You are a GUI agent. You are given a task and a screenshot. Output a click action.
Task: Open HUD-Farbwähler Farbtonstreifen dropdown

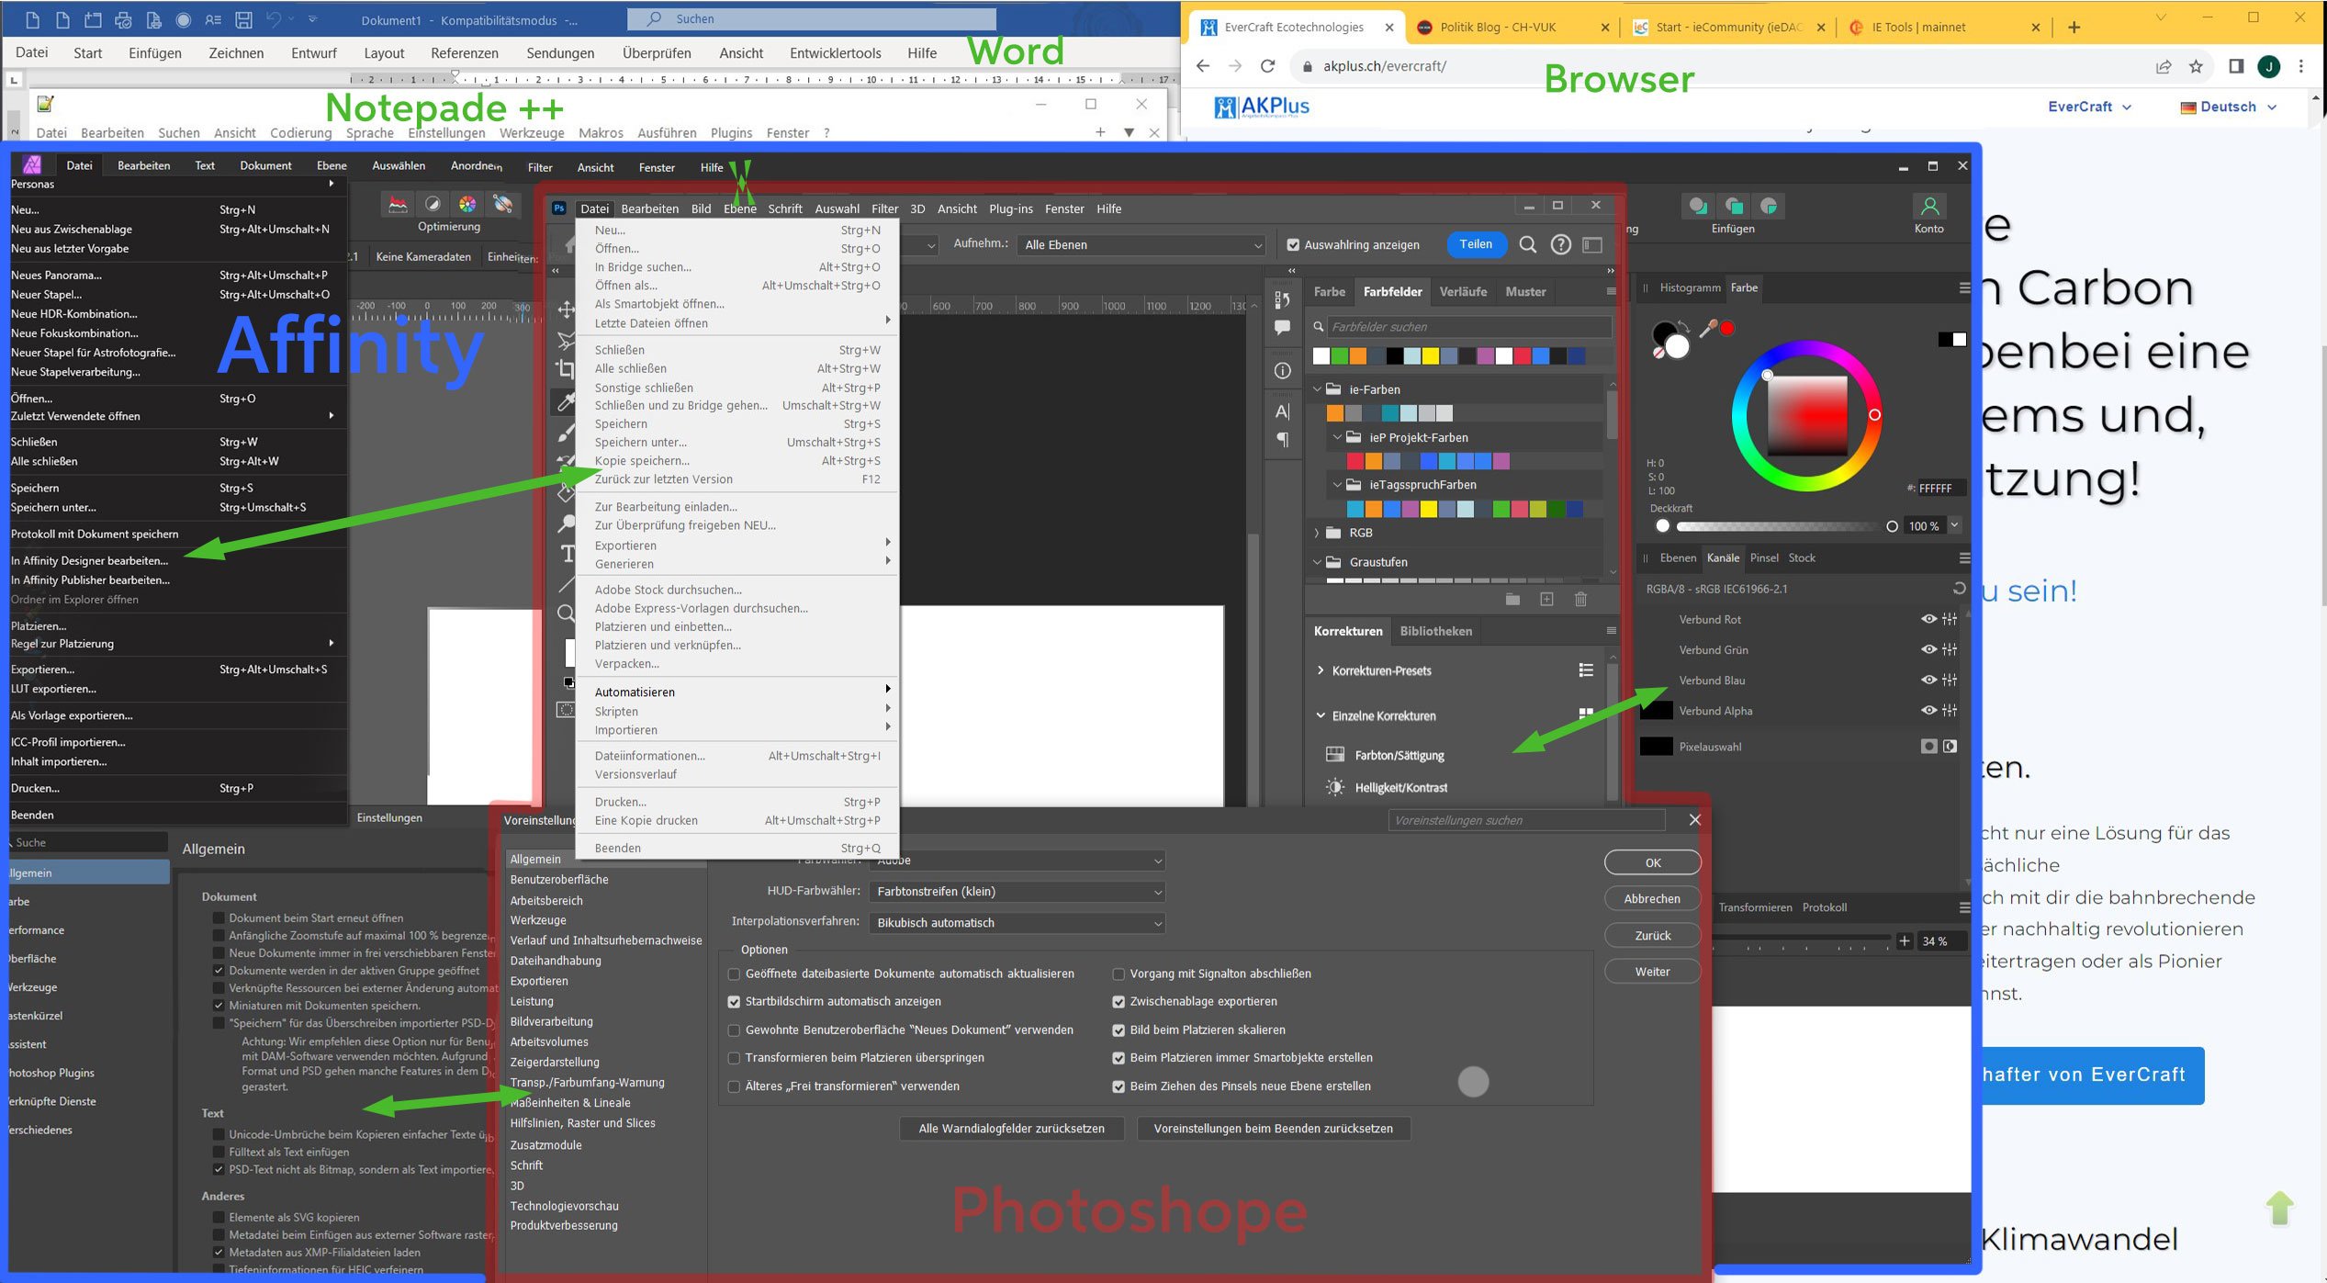(x=1017, y=891)
